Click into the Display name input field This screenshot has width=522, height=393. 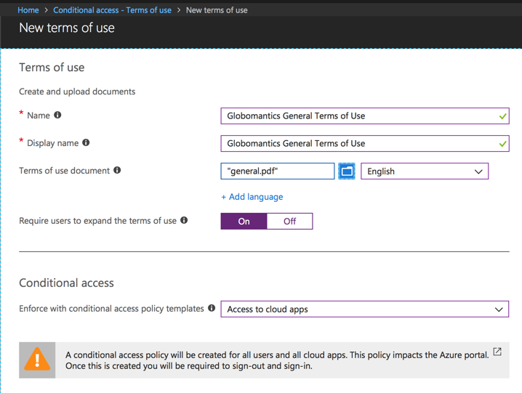[365, 143]
